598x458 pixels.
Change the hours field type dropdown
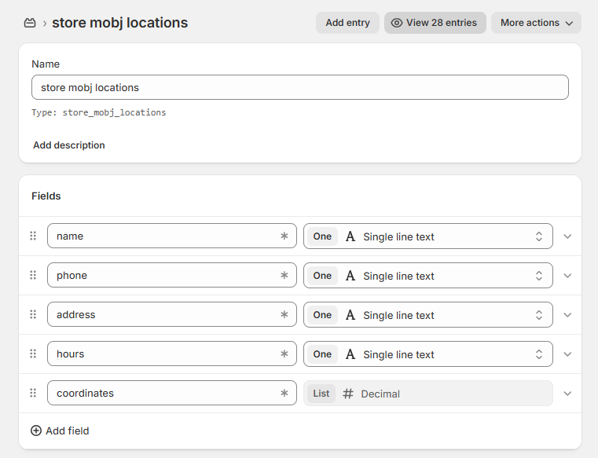pos(427,354)
